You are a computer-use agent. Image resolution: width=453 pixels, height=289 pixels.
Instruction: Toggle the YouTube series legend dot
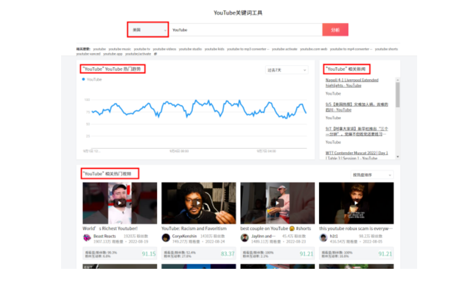click(84, 79)
